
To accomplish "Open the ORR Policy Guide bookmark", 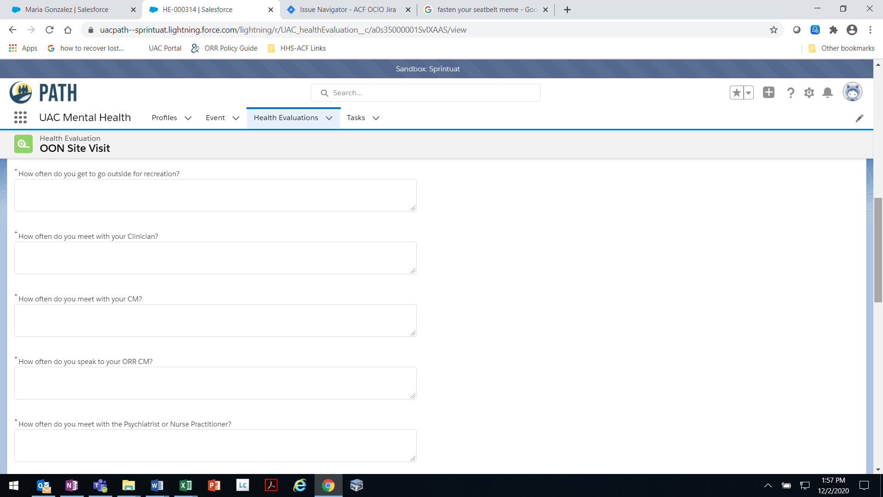I will coord(230,48).
